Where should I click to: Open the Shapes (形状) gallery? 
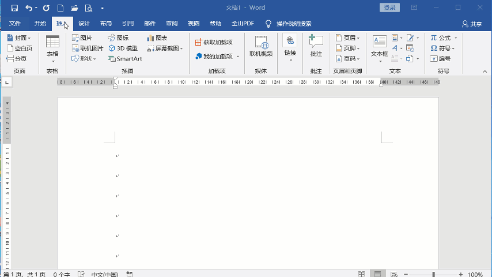[84, 58]
